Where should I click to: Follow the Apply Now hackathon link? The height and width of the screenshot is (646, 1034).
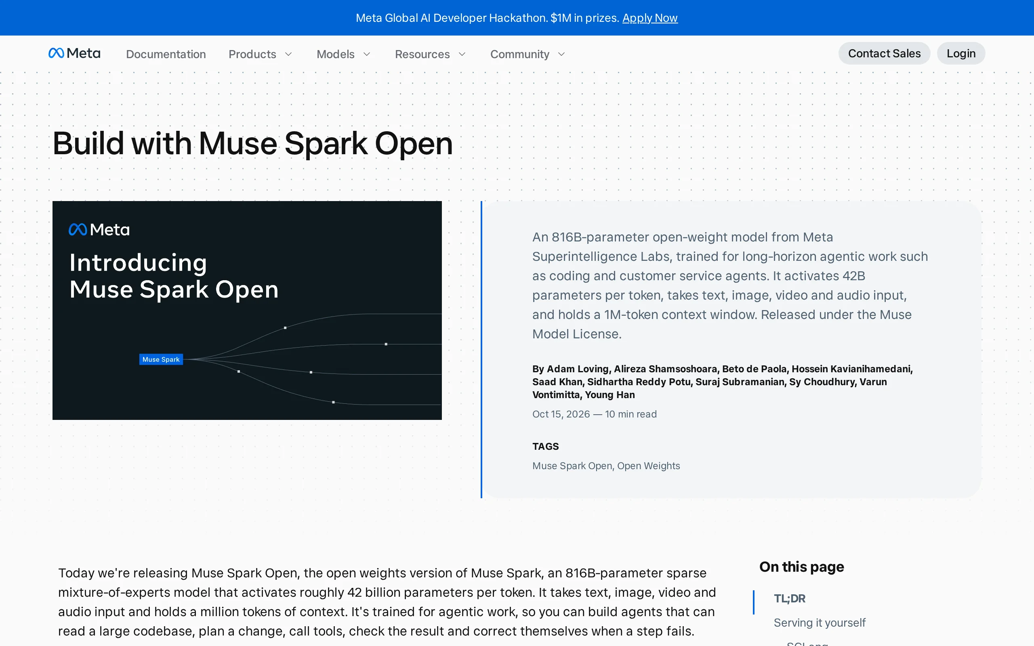pos(650,18)
